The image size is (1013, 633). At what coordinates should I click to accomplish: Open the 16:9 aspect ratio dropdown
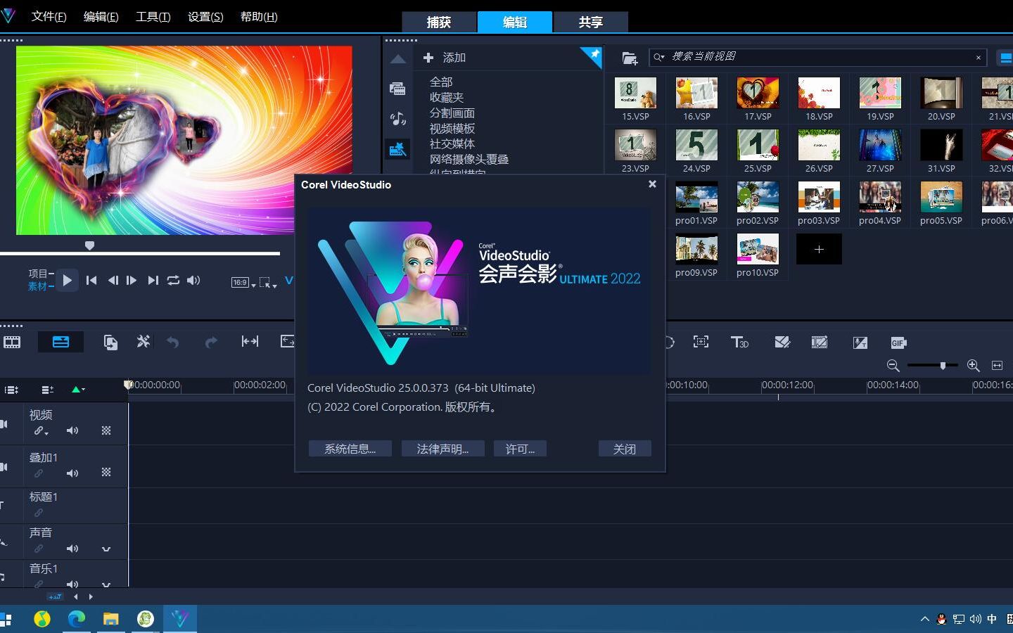[243, 283]
